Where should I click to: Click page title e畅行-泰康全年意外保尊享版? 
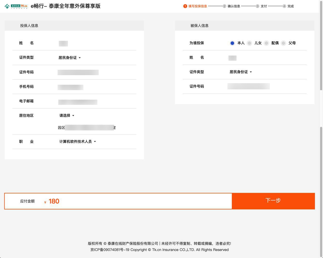tap(66, 6)
